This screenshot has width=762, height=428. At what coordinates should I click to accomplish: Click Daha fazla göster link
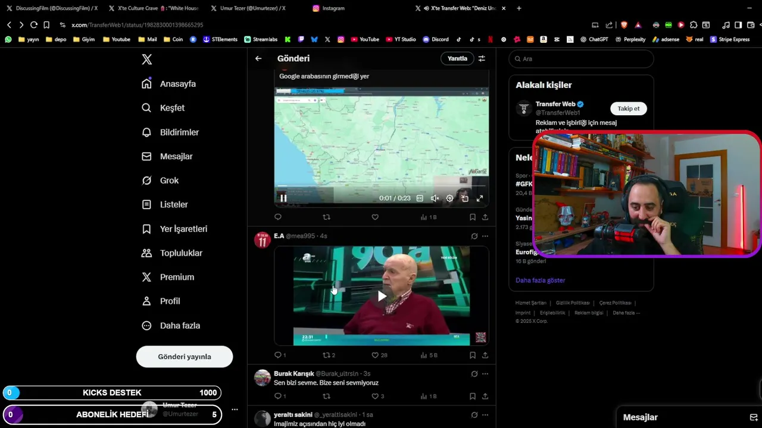[x=541, y=280]
